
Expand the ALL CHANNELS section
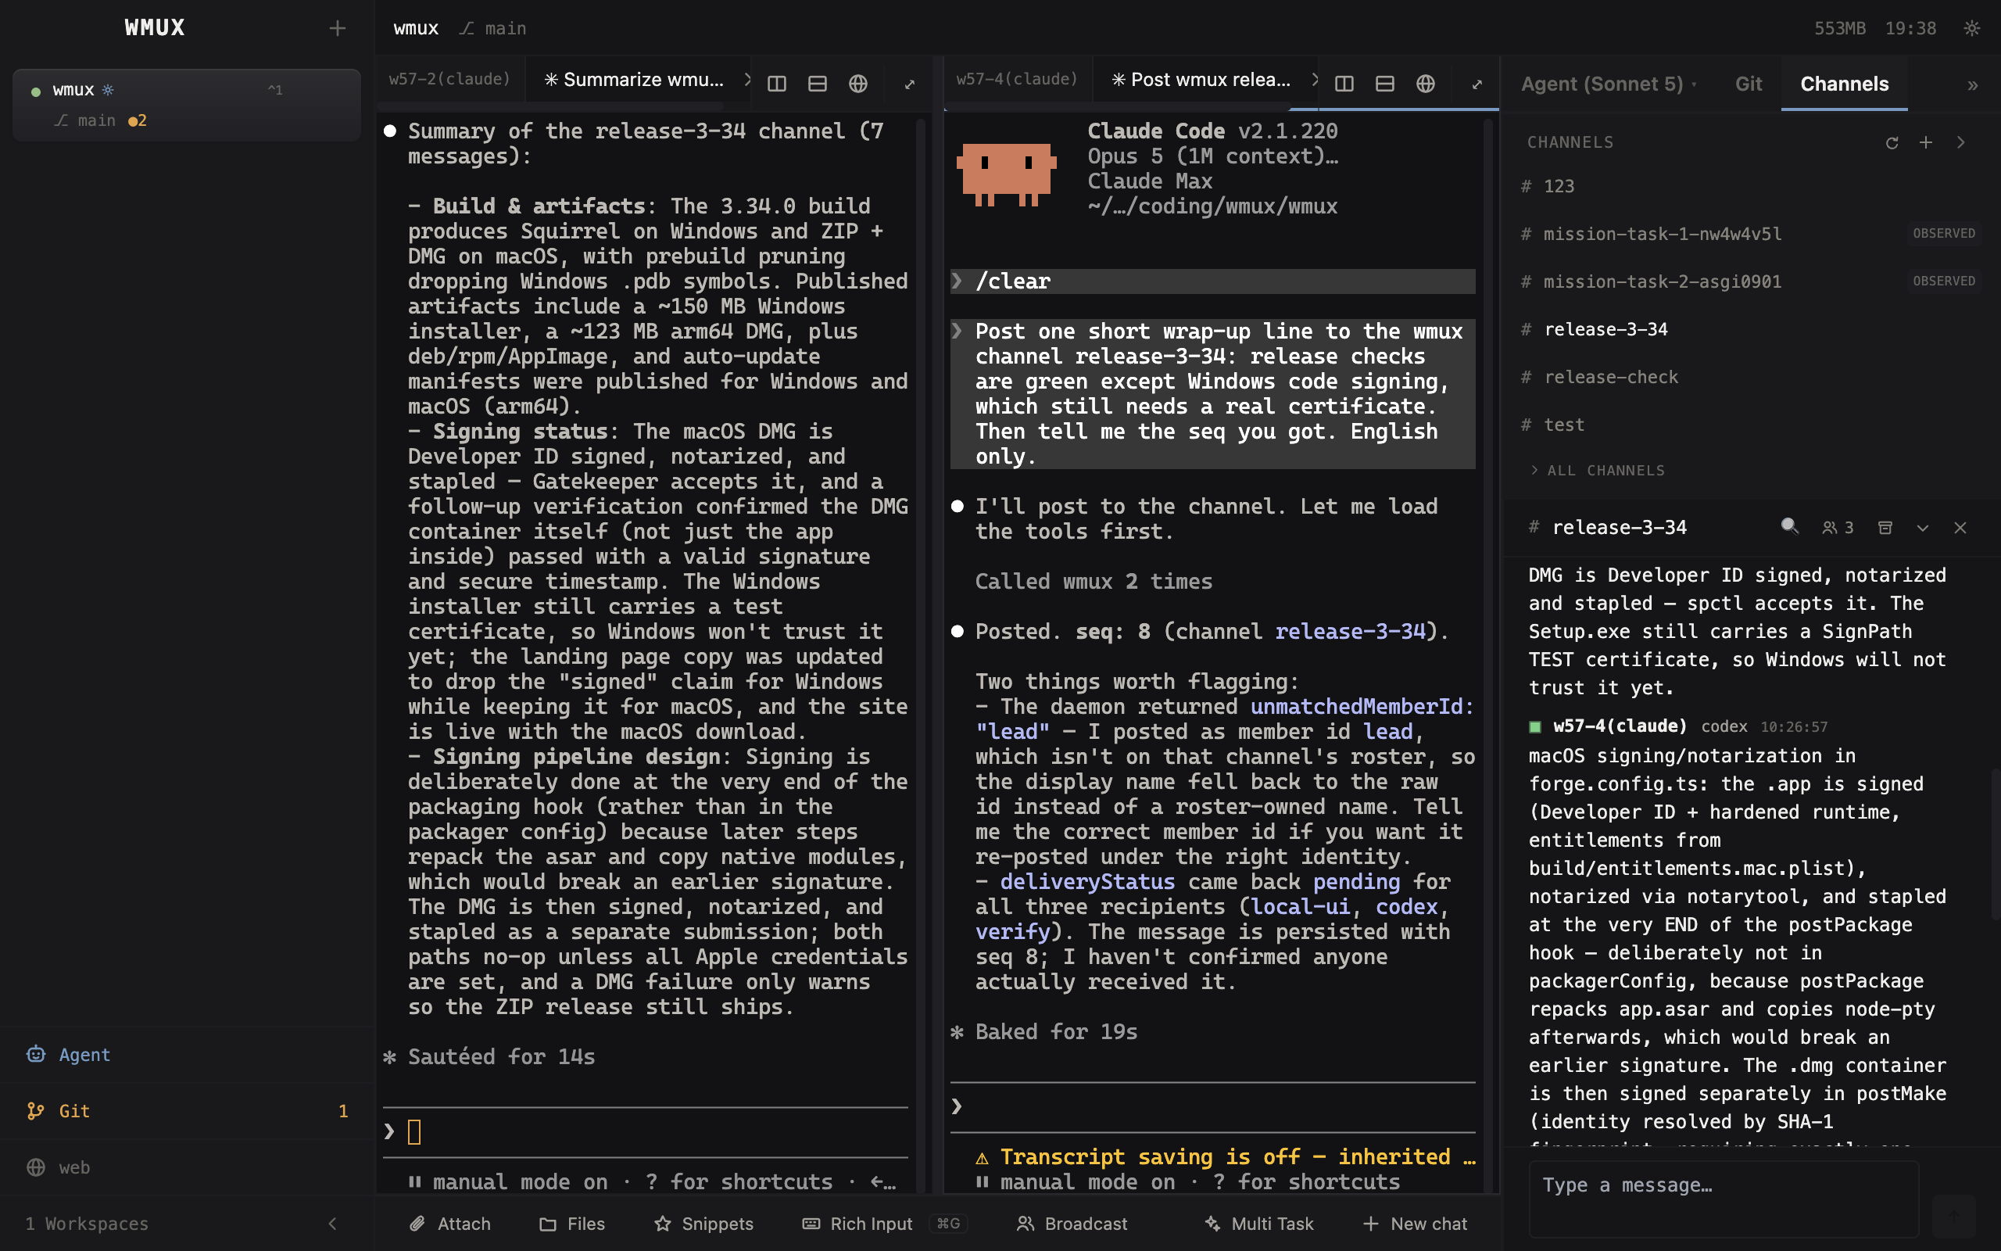(x=1598, y=470)
